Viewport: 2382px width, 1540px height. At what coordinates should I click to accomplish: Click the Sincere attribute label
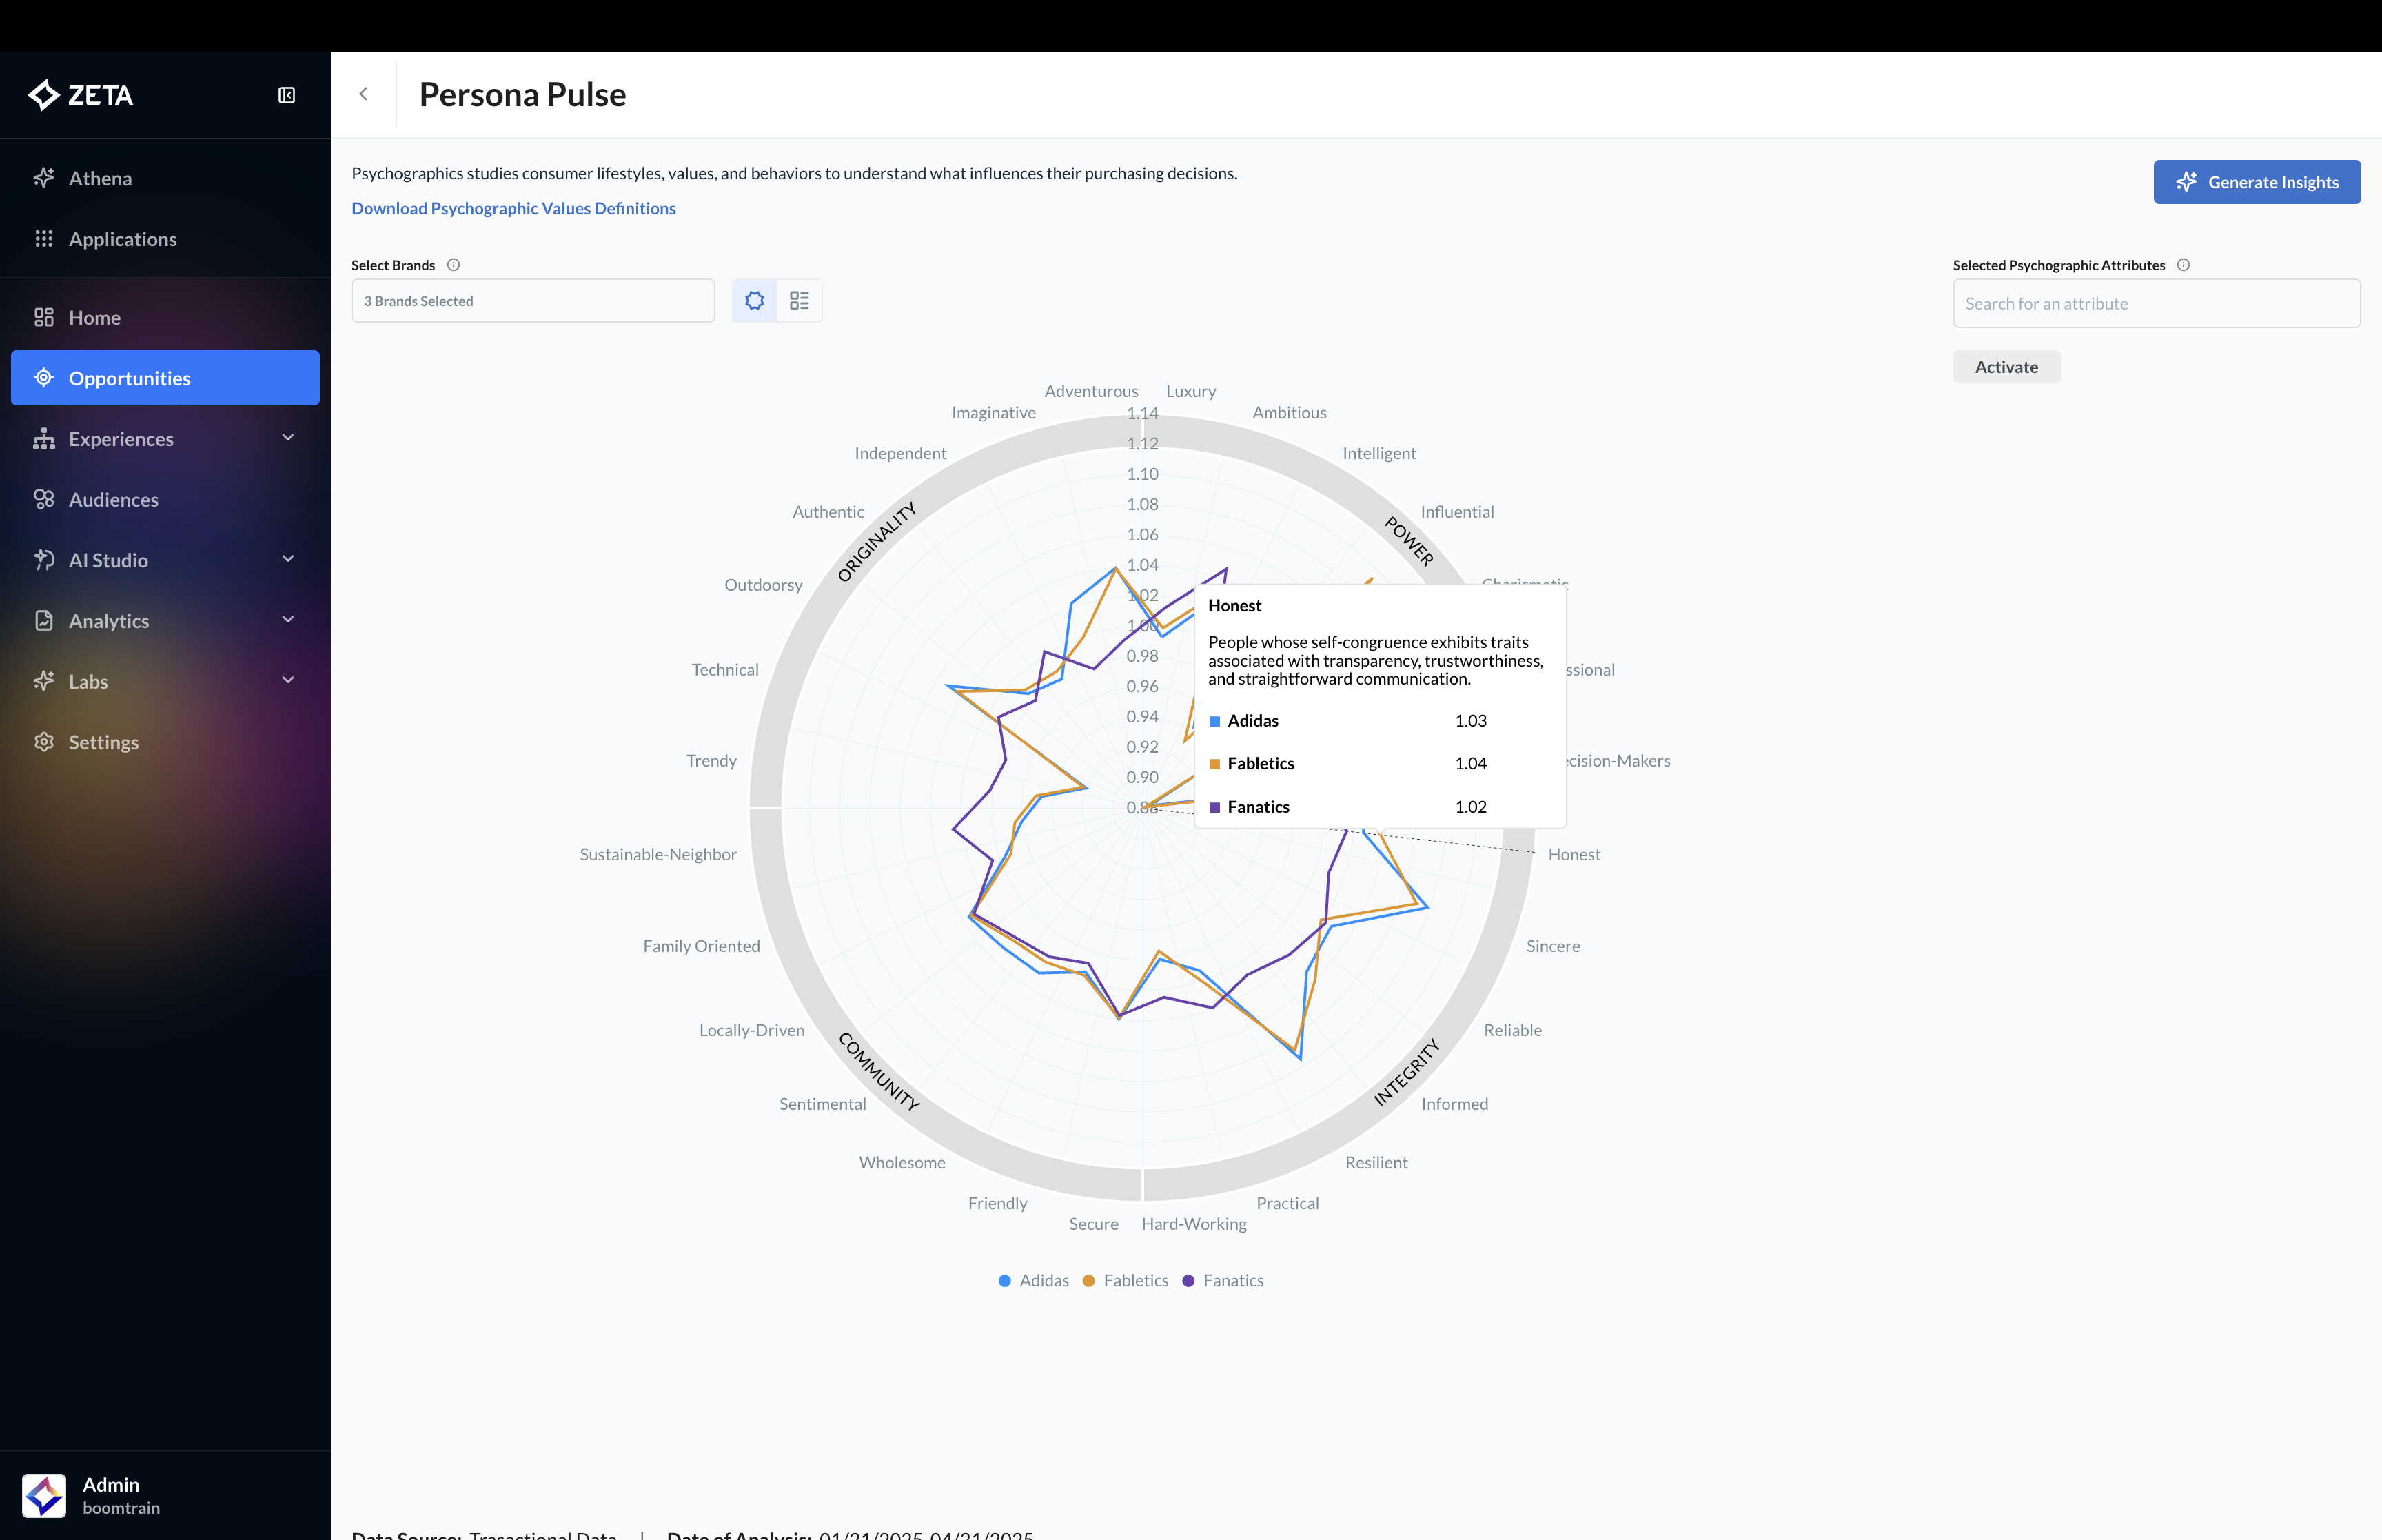pyautogui.click(x=1554, y=947)
